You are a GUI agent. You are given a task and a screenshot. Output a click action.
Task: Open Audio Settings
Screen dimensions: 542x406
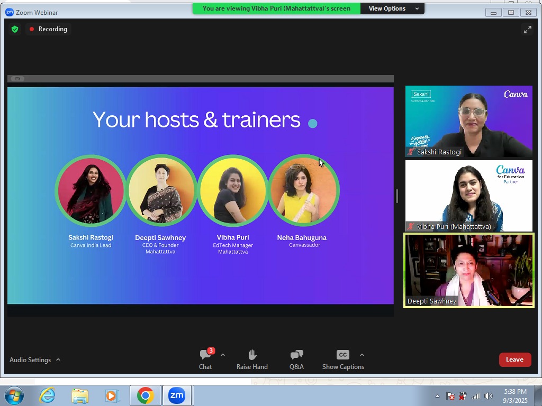[x=30, y=359]
